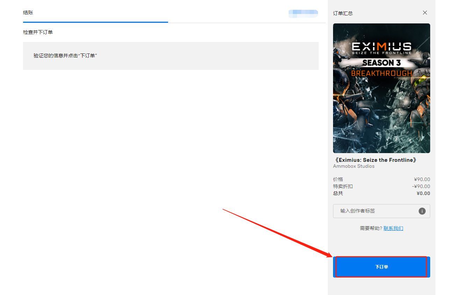The width and height of the screenshot is (462, 295).
Task: Click the total amount ¥0.00
Action: coord(423,193)
